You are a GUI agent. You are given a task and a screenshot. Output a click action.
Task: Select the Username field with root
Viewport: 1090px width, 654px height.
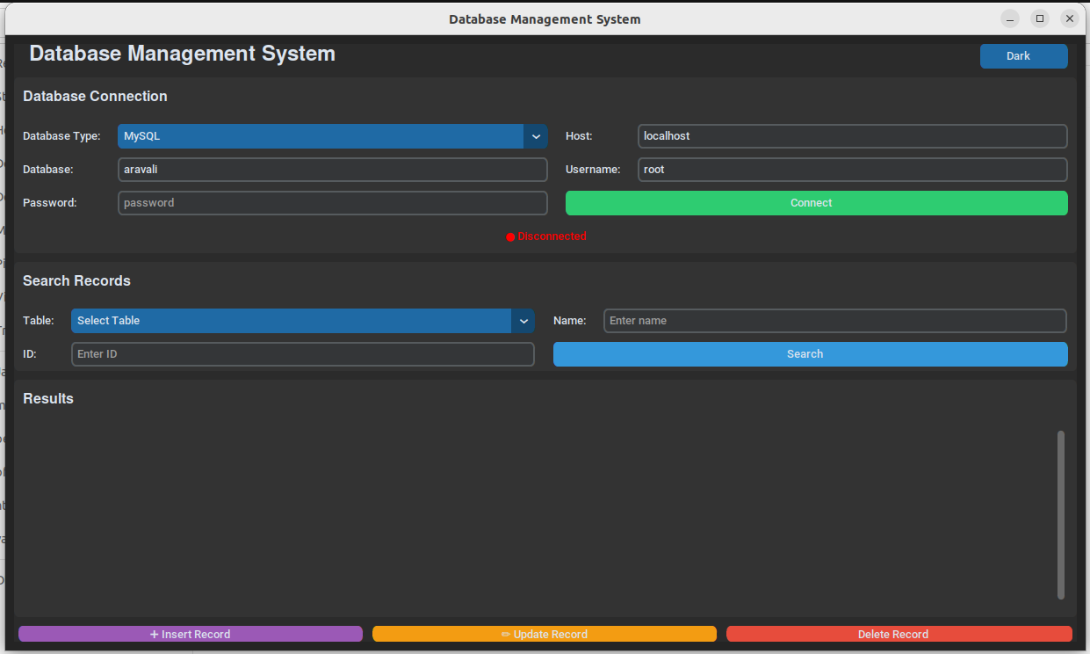[x=851, y=170]
